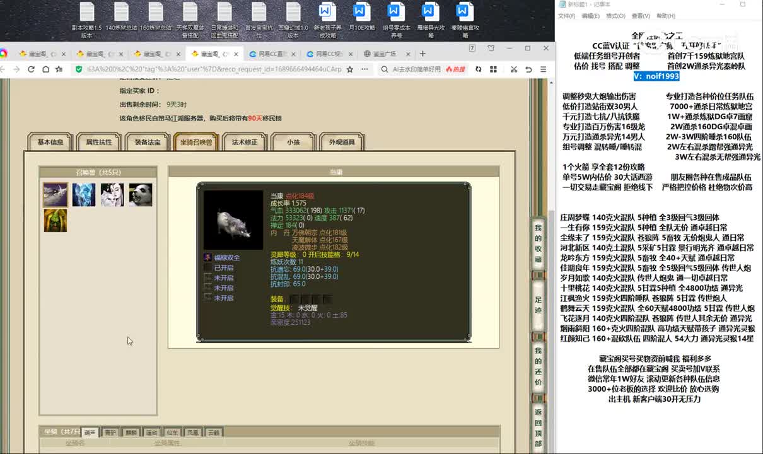Screen dimensions: 763x454
Task: Open 我的收藏 in the side panel
Action: click(x=538, y=243)
